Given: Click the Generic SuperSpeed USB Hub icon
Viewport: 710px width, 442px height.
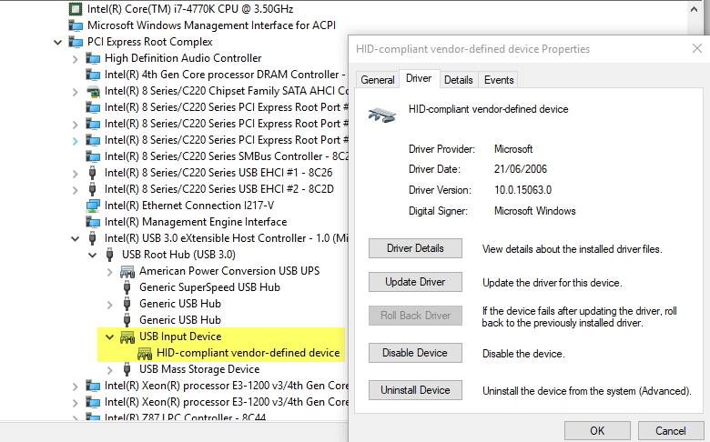Looking at the screenshot, I should click(127, 287).
